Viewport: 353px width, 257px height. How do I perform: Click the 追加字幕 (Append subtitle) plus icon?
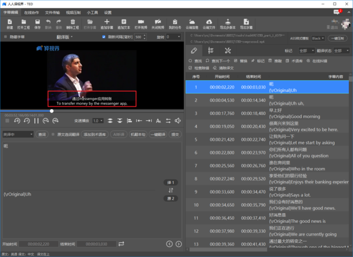106,22
